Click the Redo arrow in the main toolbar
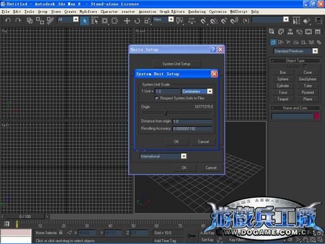Screen dimensions: 325x244 click(18, 21)
